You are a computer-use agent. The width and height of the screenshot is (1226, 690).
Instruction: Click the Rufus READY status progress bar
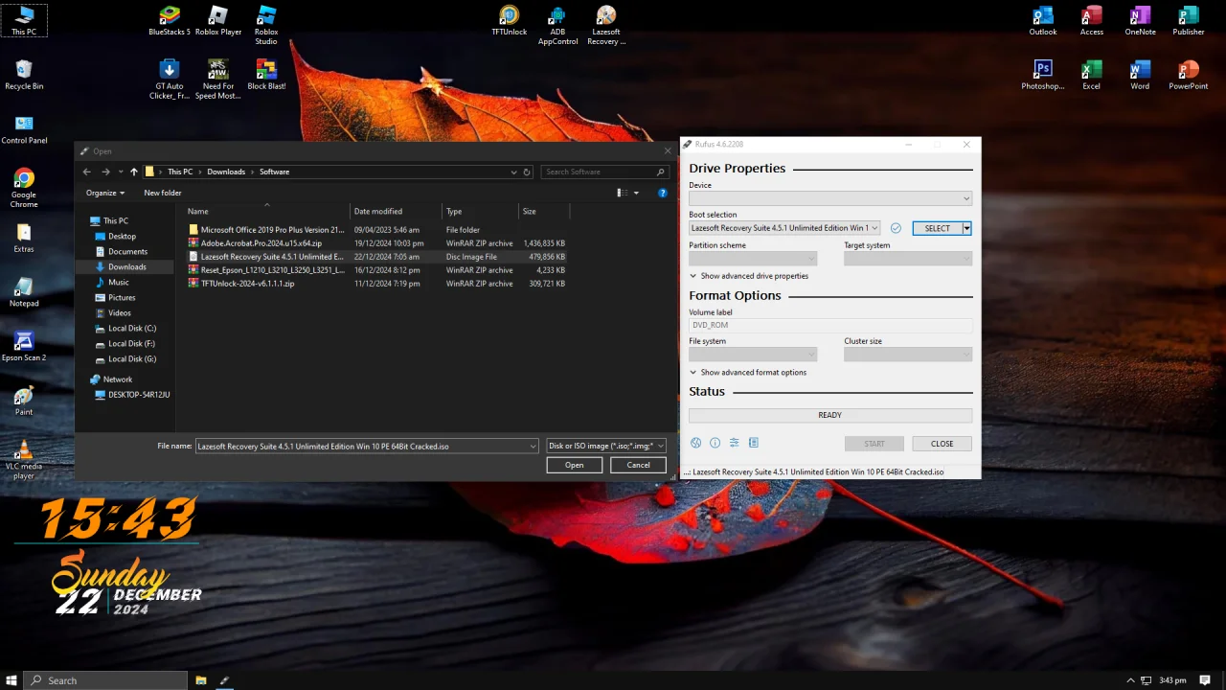pyautogui.click(x=830, y=415)
